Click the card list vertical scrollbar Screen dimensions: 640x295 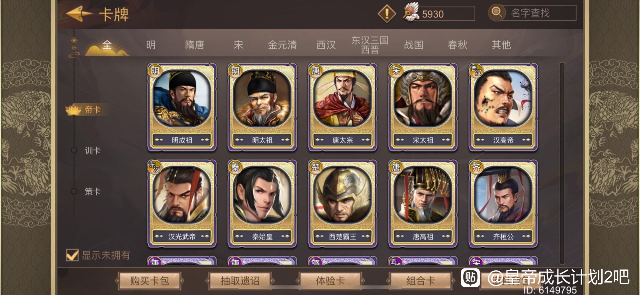tap(562, 163)
